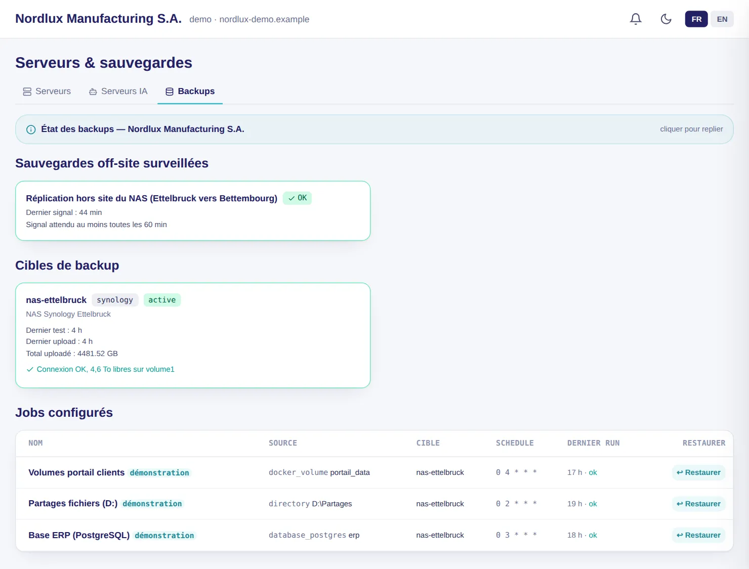Click the NOM column header
Image resolution: width=749 pixels, height=569 pixels.
35,443
